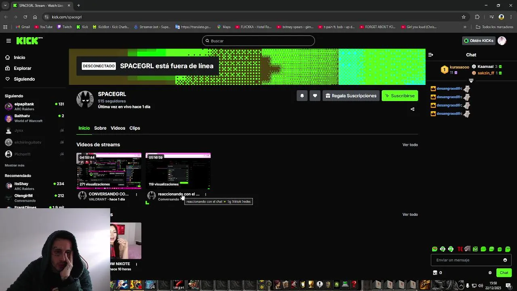This screenshot has height=291, width=517.
Task: Show hidden system tray icons
Action: tap(461, 286)
